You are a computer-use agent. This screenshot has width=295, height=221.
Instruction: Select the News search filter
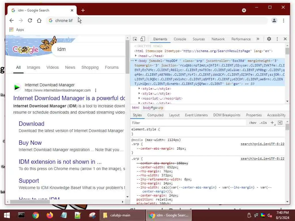click(x=70, y=67)
